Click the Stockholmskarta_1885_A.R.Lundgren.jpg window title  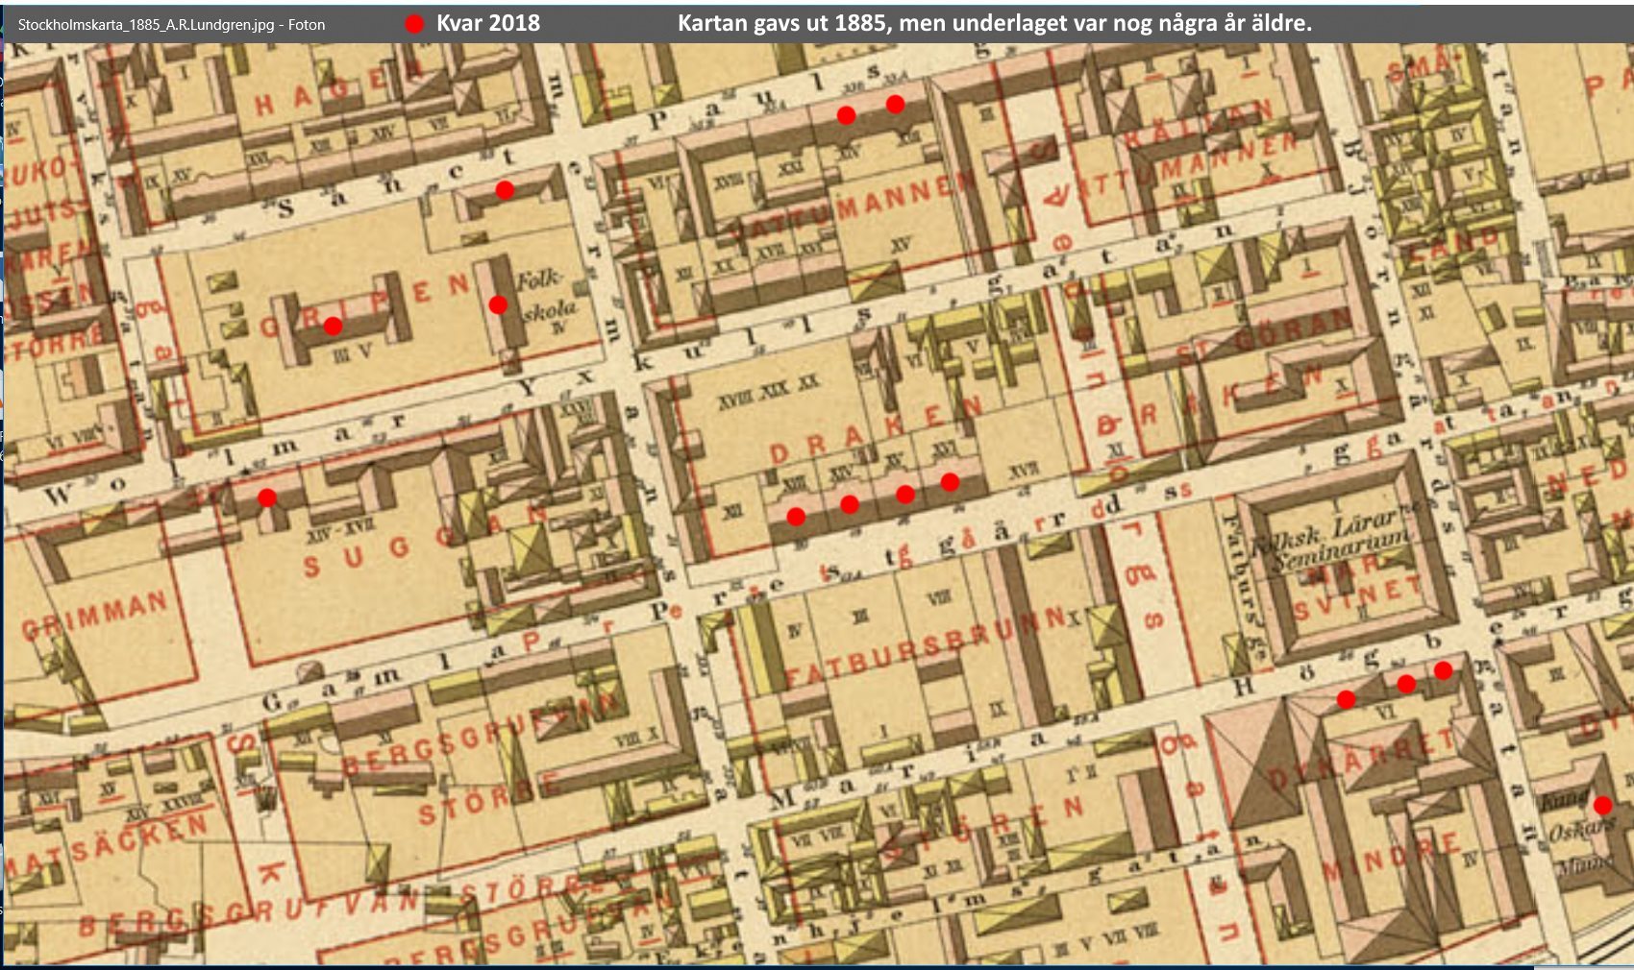click(171, 25)
